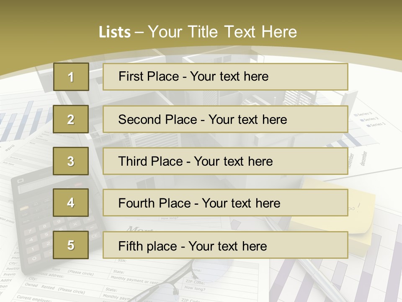This screenshot has width=402, height=302.
Task: Select the number 2 box
Action: tap(71, 119)
